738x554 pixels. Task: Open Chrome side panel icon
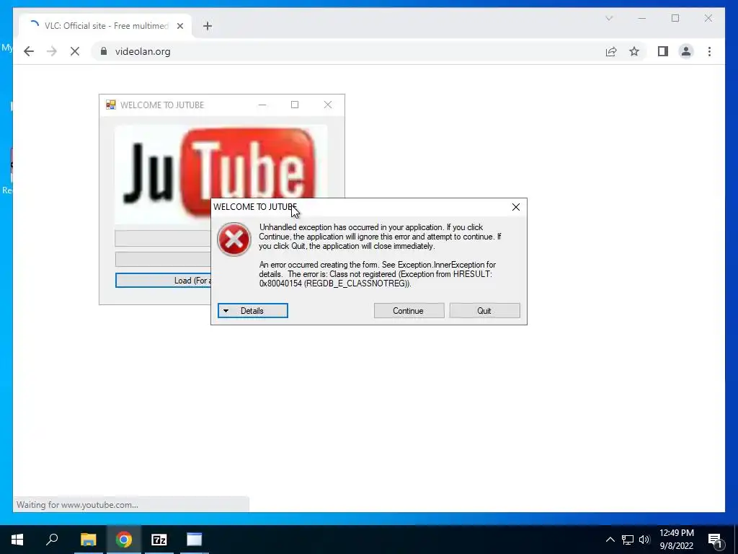pos(663,51)
